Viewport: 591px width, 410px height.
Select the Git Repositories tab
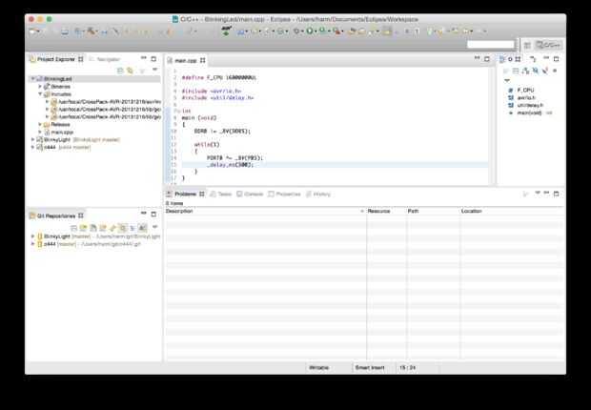[x=56, y=215]
